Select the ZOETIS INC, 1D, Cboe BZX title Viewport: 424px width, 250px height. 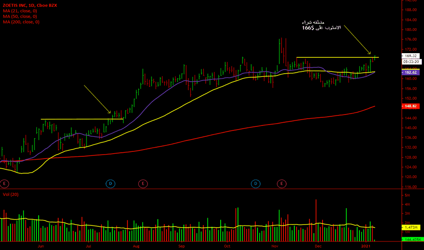pyautogui.click(x=30, y=5)
